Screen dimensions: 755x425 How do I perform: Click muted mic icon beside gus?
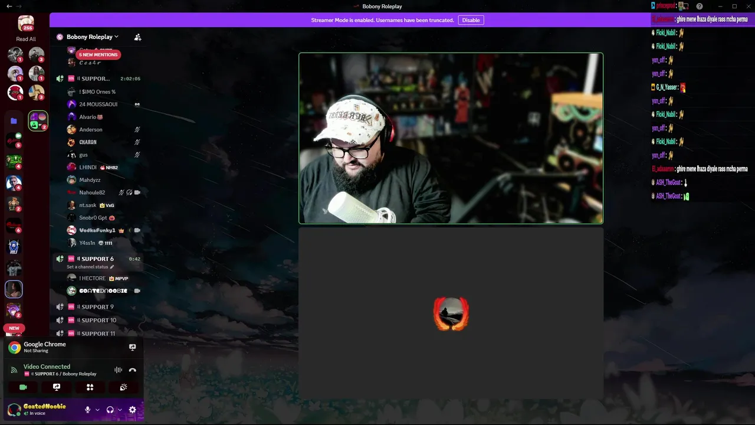(137, 155)
